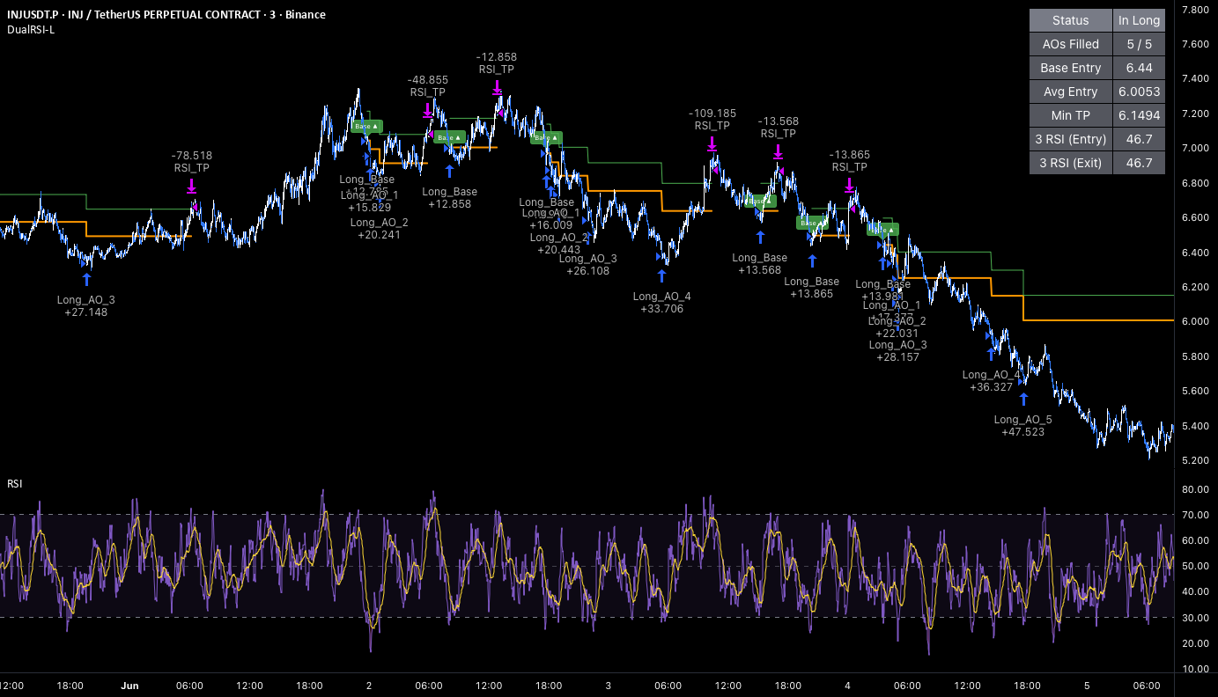Click the Long_AO_4 +36.327 entry label
The height and width of the screenshot is (697, 1218).
coord(993,381)
